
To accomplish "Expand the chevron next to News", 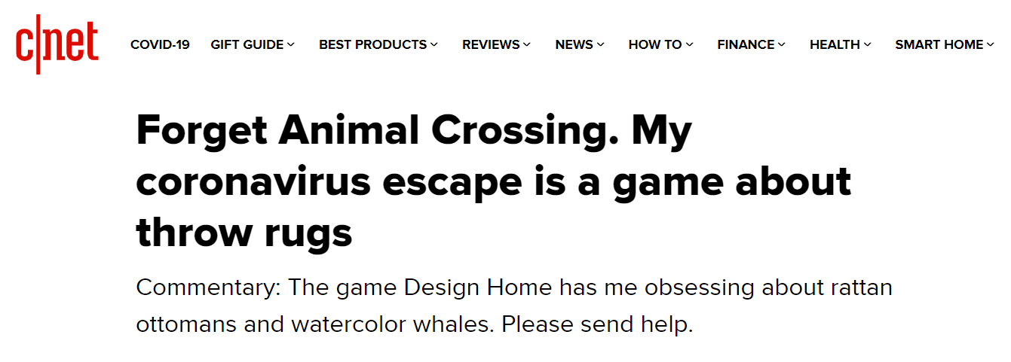I will tap(601, 45).
